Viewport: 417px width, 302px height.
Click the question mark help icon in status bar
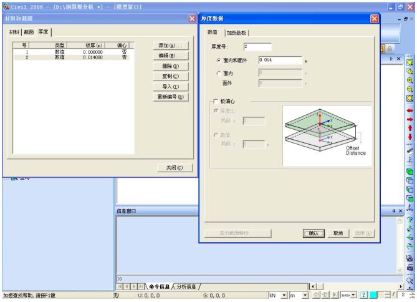pos(363,295)
